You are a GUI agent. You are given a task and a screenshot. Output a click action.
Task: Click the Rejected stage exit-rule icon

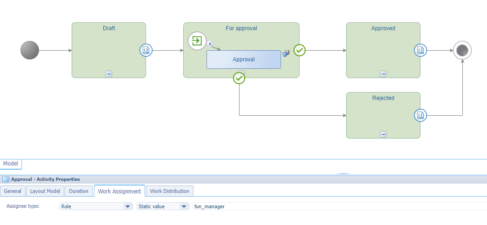coord(420,115)
